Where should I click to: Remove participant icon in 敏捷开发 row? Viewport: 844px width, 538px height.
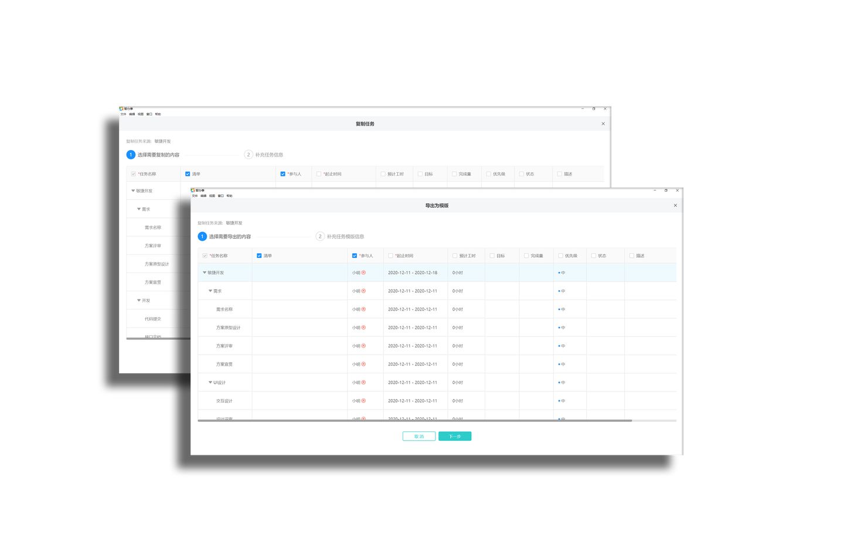click(363, 273)
